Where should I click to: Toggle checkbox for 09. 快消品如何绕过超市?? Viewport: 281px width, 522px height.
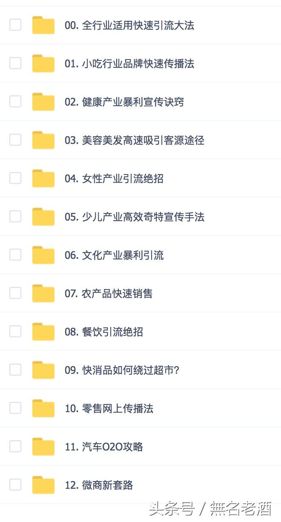coord(15,370)
